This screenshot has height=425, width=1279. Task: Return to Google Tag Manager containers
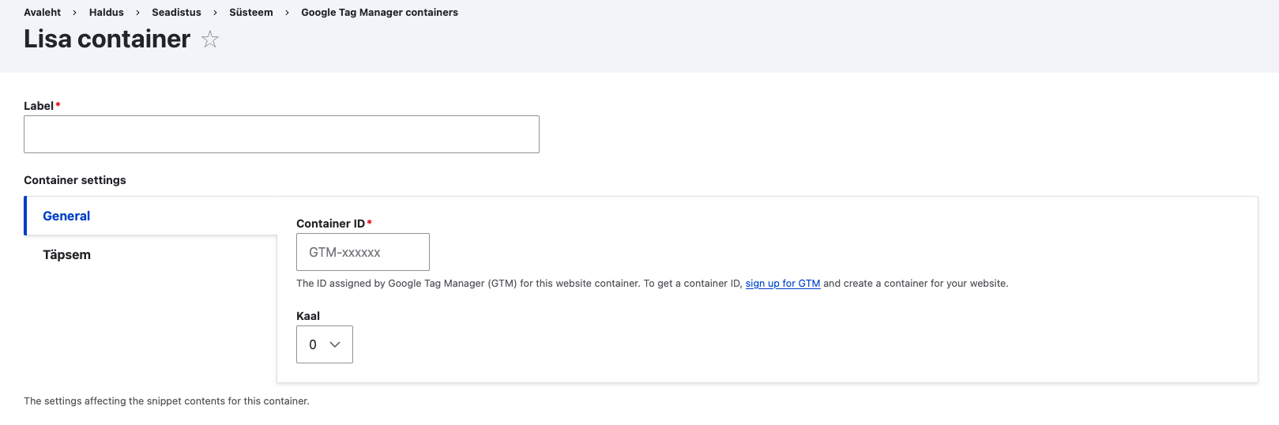click(x=379, y=13)
